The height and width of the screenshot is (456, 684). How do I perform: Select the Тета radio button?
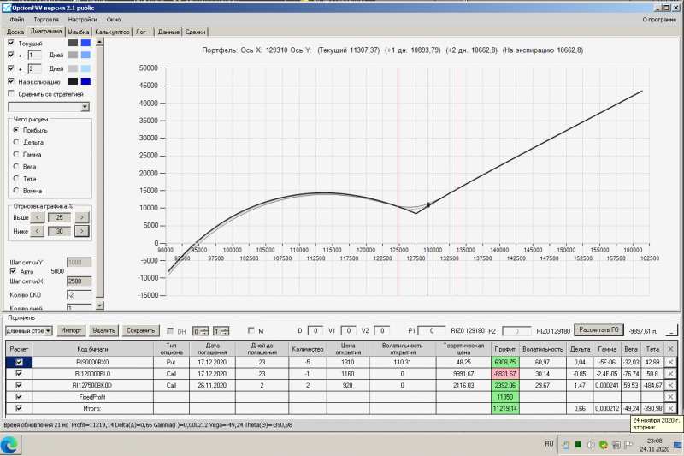pyautogui.click(x=16, y=179)
